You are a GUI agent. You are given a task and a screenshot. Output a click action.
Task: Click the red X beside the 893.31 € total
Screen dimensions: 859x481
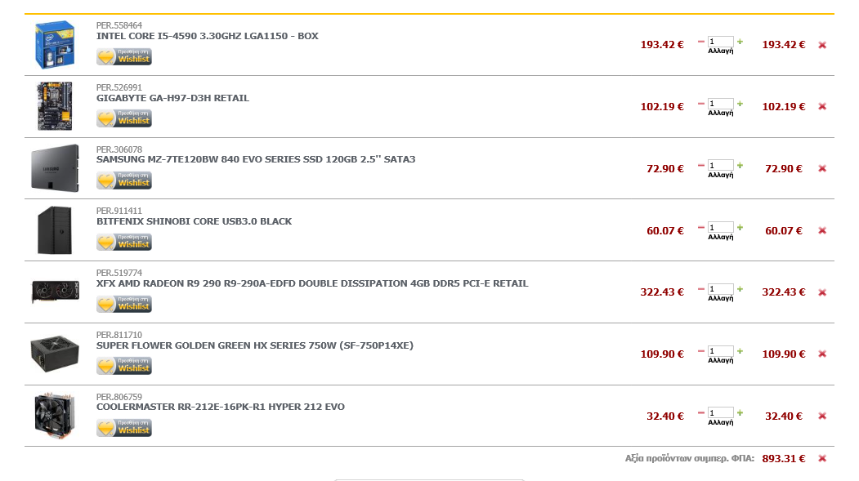click(x=821, y=459)
